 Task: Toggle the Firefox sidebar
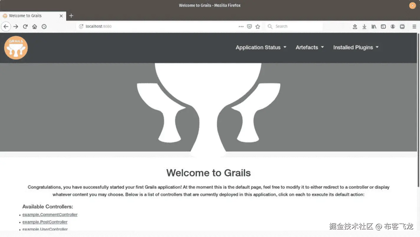(383, 26)
